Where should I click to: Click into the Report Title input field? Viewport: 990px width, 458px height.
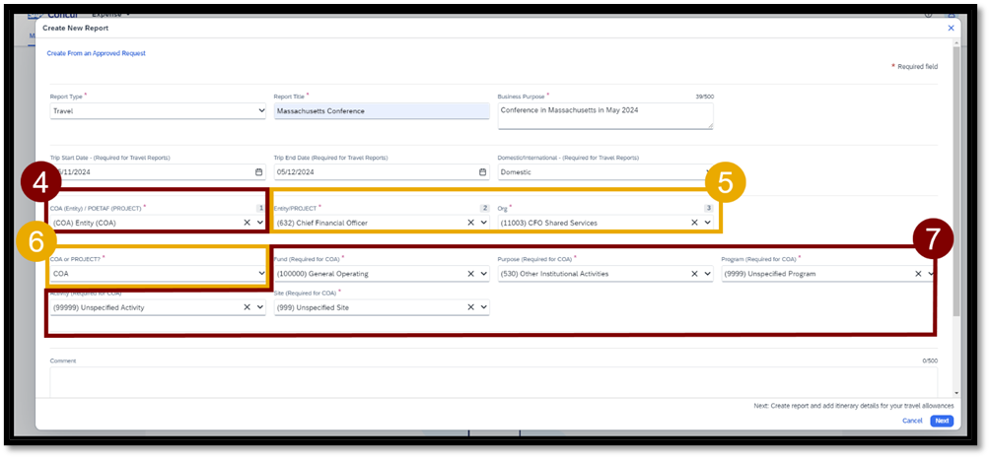click(x=381, y=111)
